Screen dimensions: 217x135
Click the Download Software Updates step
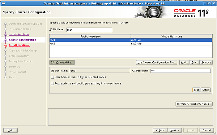click(x=25, y=24)
